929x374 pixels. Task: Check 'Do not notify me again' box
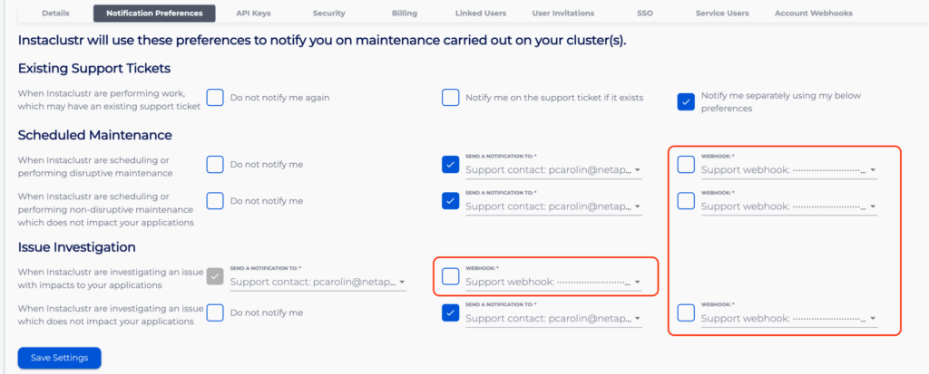(x=215, y=98)
